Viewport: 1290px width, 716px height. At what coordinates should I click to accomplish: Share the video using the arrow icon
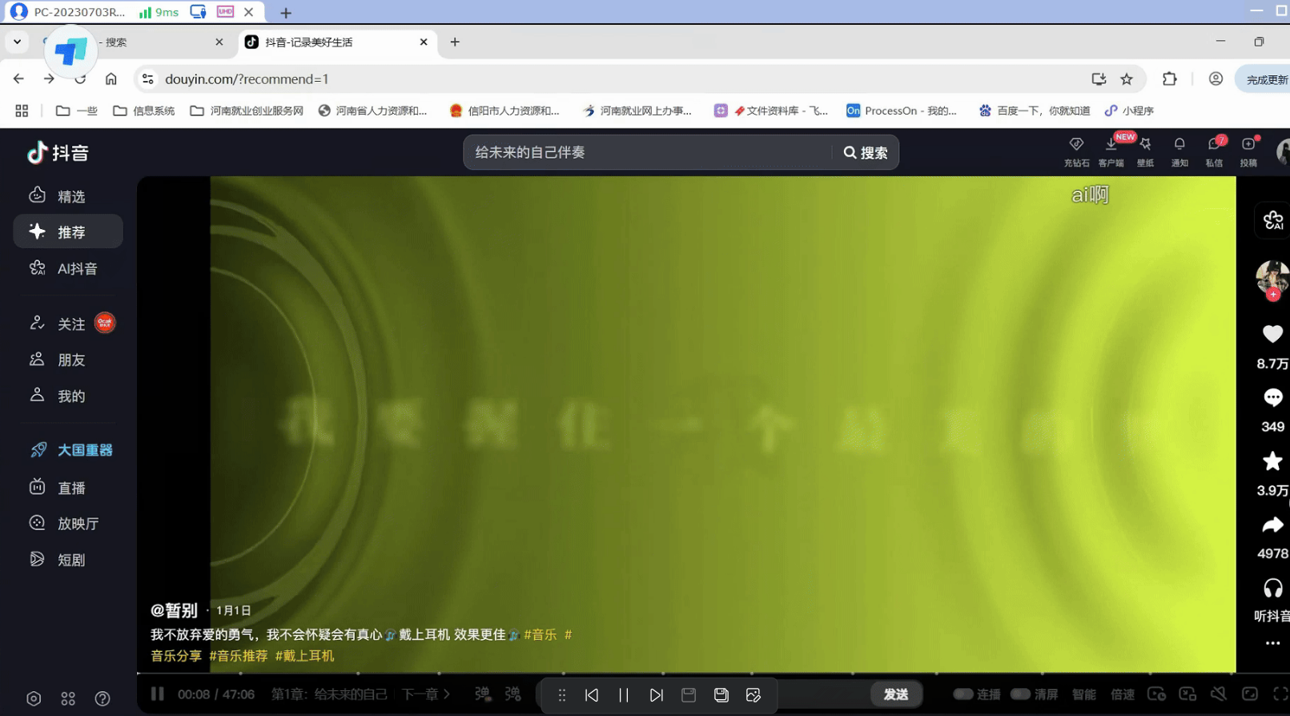point(1272,525)
